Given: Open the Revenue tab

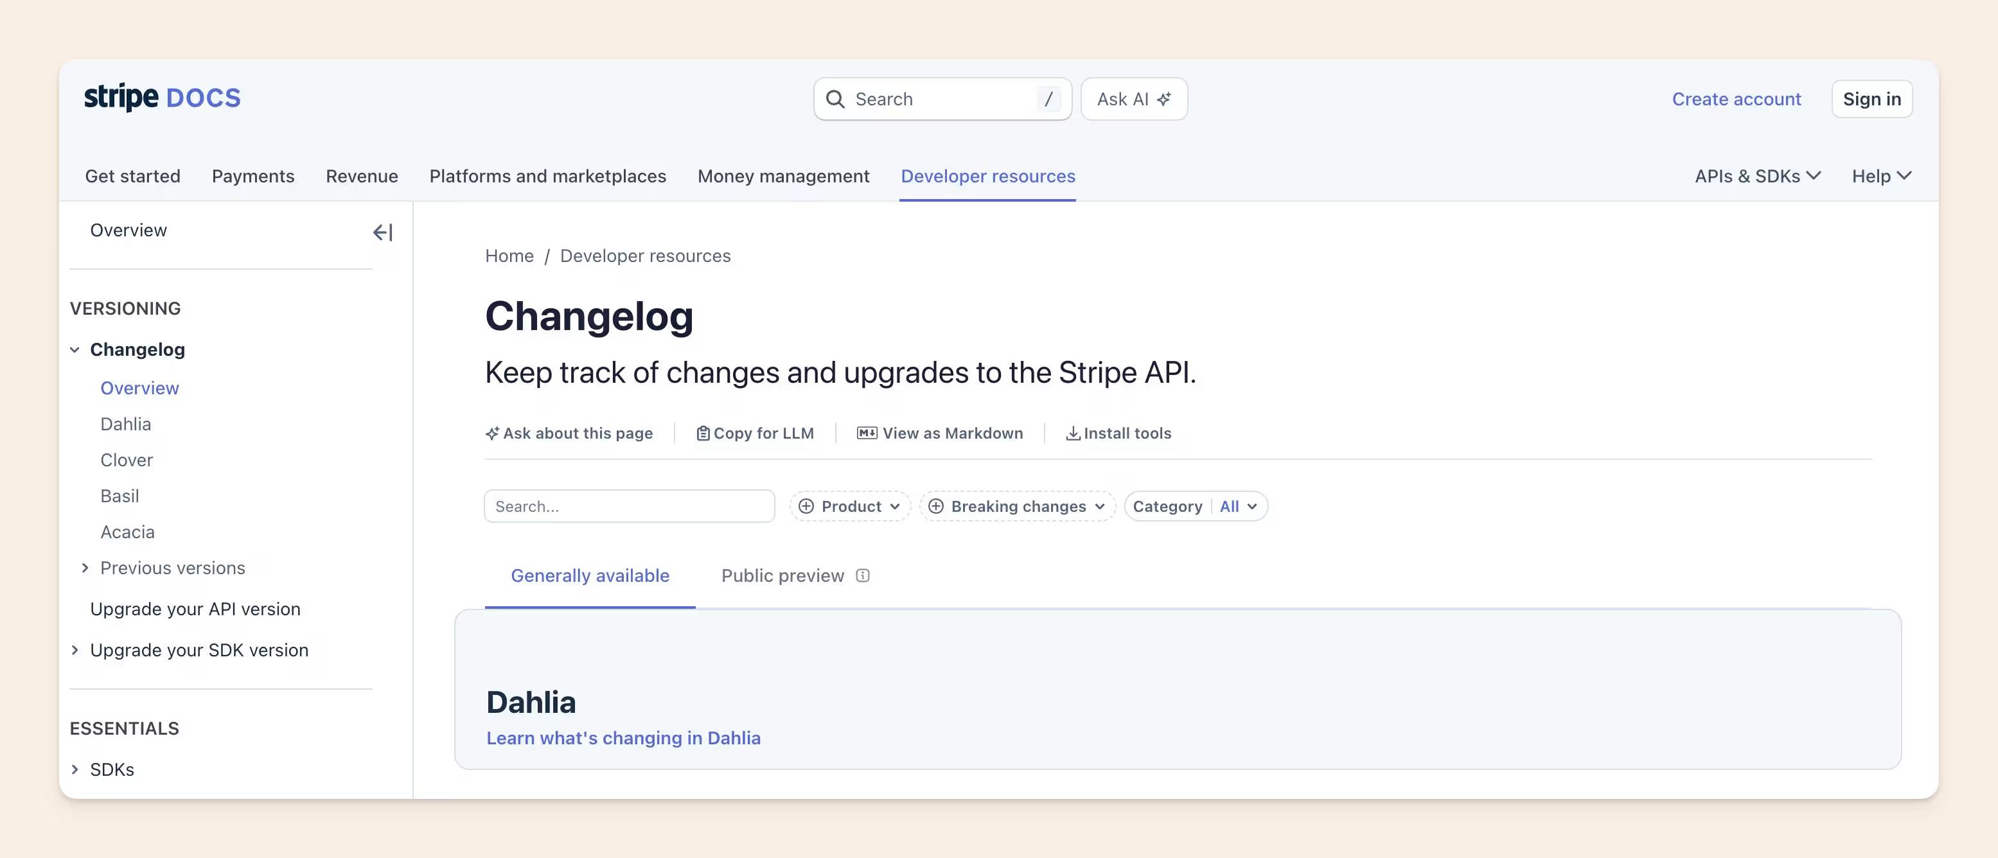Looking at the screenshot, I should [x=362, y=176].
